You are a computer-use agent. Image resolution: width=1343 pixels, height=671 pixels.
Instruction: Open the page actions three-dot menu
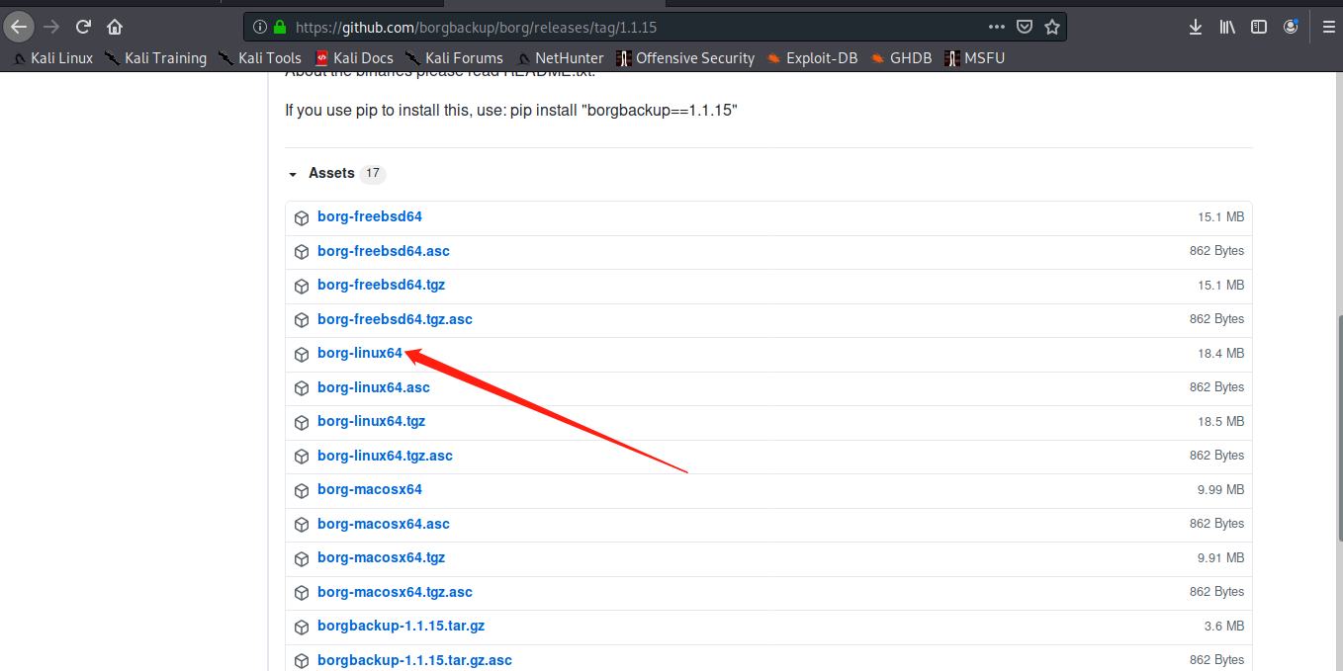tap(996, 27)
